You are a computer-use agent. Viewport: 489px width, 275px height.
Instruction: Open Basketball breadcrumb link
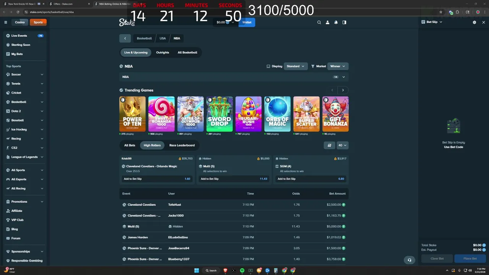point(144,38)
